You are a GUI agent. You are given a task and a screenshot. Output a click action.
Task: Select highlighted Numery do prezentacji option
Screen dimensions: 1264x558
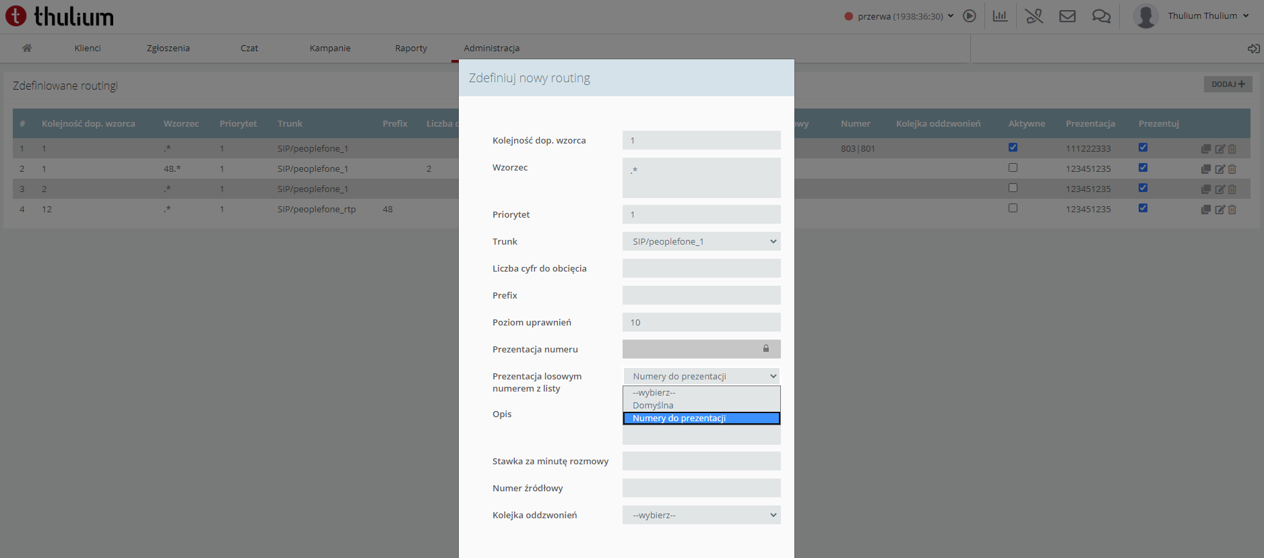click(x=701, y=418)
